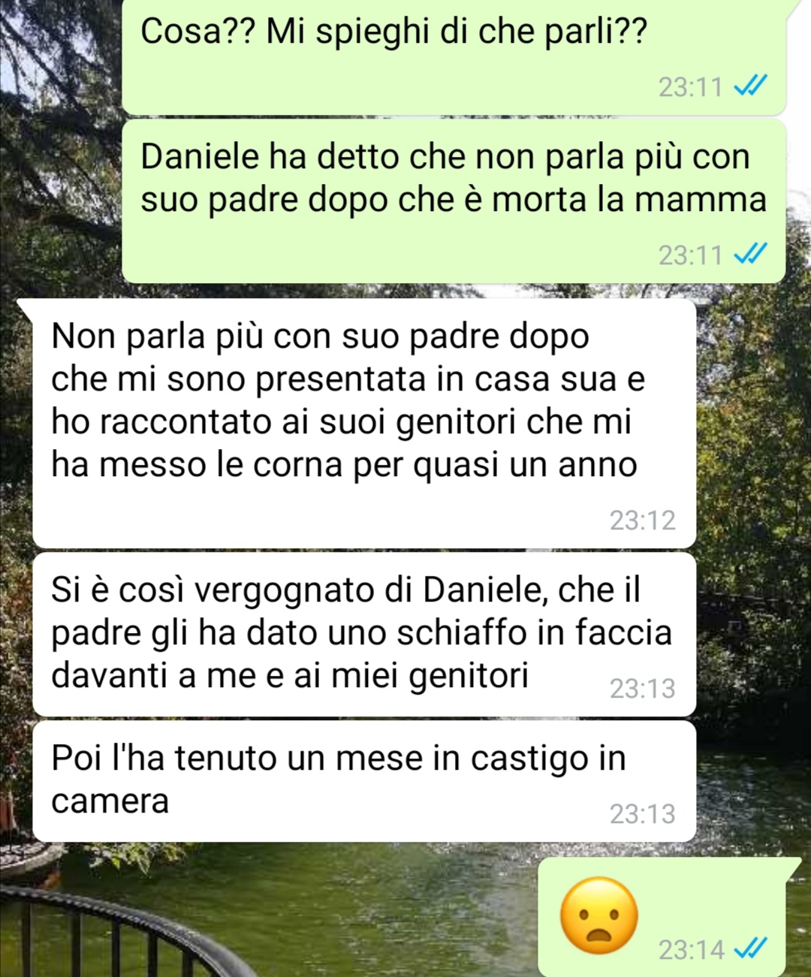Tap blue ticks on 'Cosa??' message

point(750,86)
